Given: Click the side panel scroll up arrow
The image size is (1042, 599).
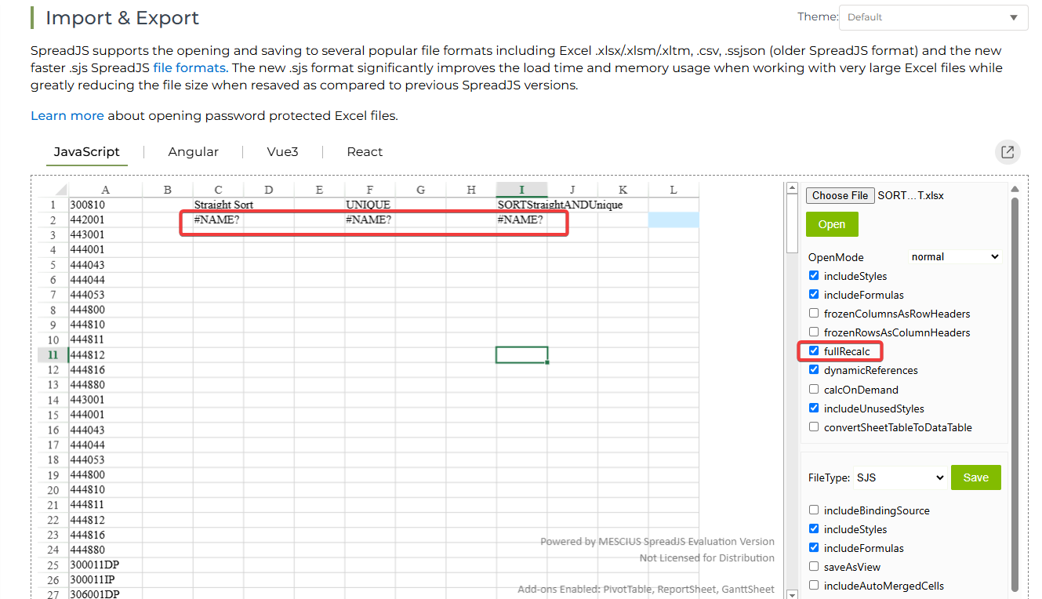Looking at the screenshot, I should click(x=1015, y=189).
